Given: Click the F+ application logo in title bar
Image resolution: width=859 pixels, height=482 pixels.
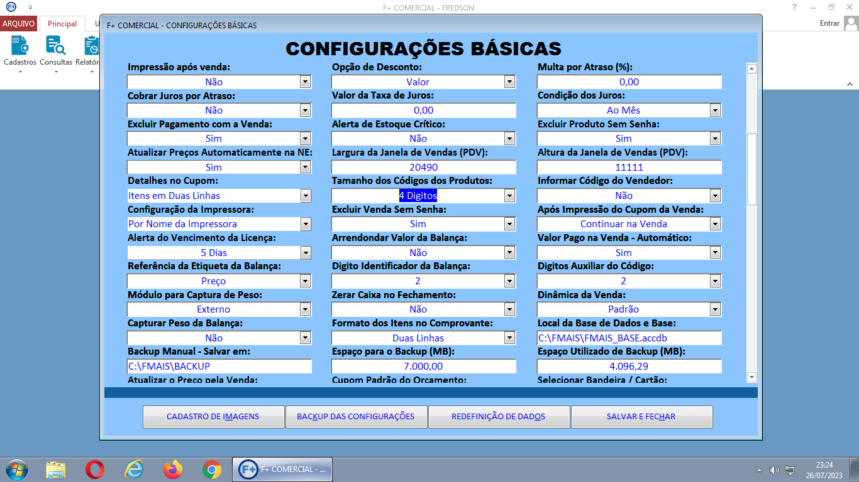Looking at the screenshot, I should coord(11,6).
